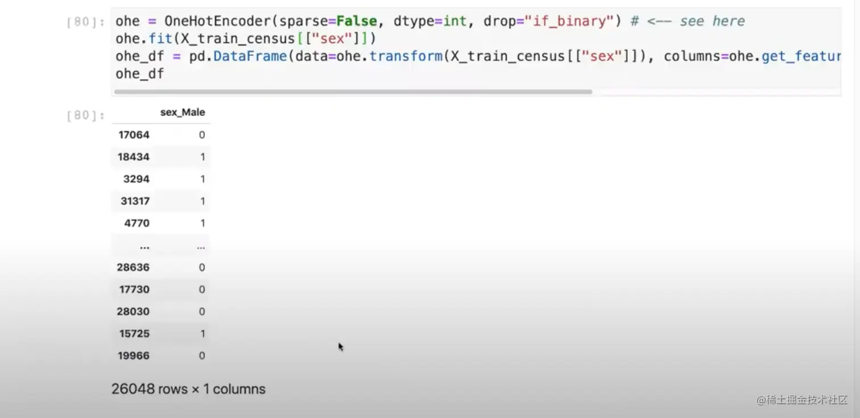The height and width of the screenshot is (418, 860).
Task: Click the final 'ohe_df' code line
Action: [x=140, y=75]
